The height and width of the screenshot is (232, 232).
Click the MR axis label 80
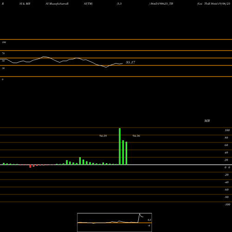226,138
